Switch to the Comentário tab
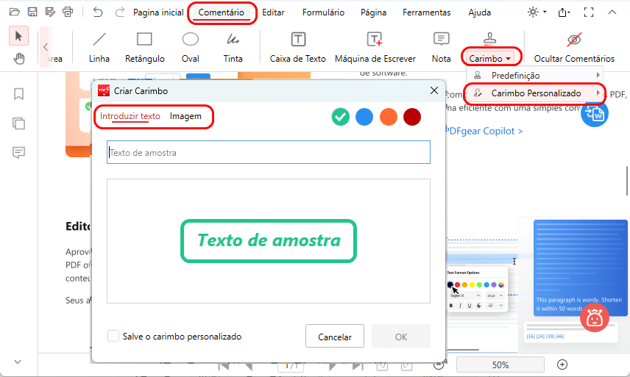630x377 pixels. pos(221,12)
